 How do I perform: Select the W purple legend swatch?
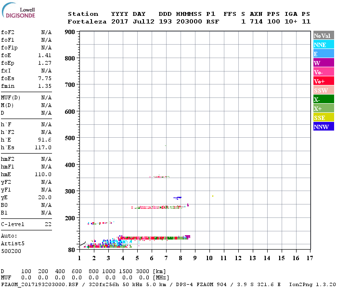pyautogui.click(x=324, y=63)
